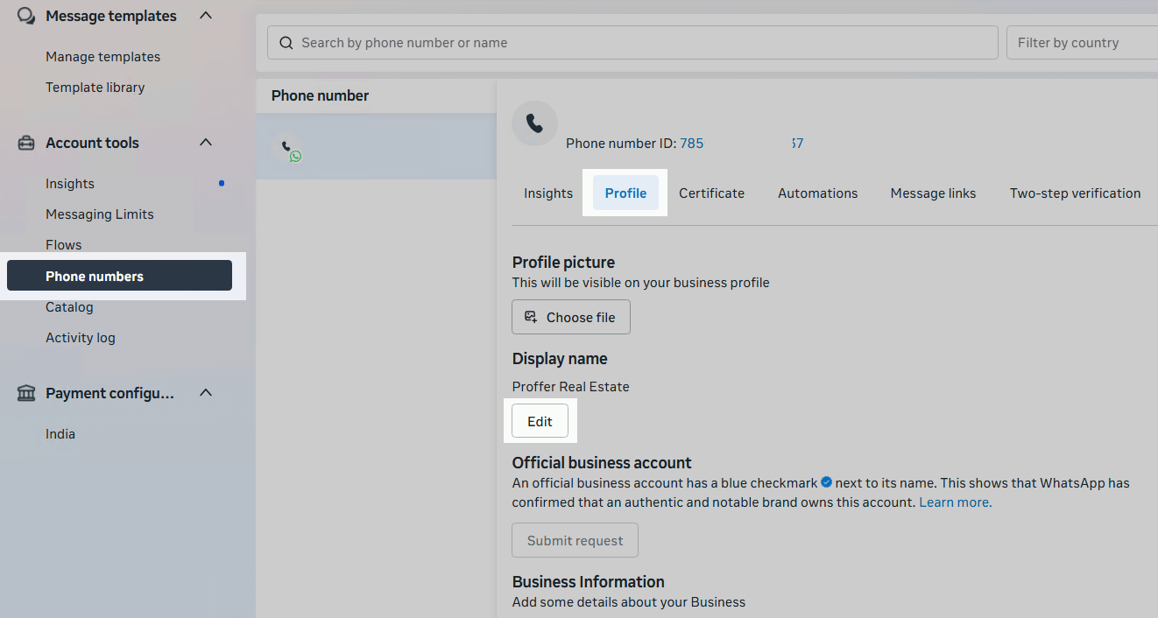The height and width of the screenshot is (618, 1158).
Task: Go to the Two-step verification tab
Action: [x=1075, y=193]
